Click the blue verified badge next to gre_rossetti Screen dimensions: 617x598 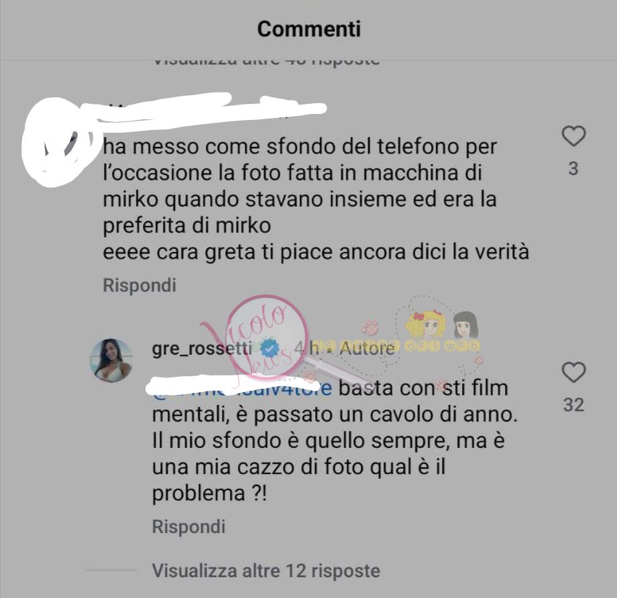point(270,349)
